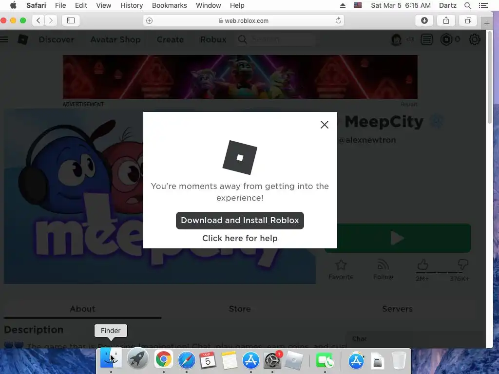
Task: Go to the Create page
Action: point(170,39)
